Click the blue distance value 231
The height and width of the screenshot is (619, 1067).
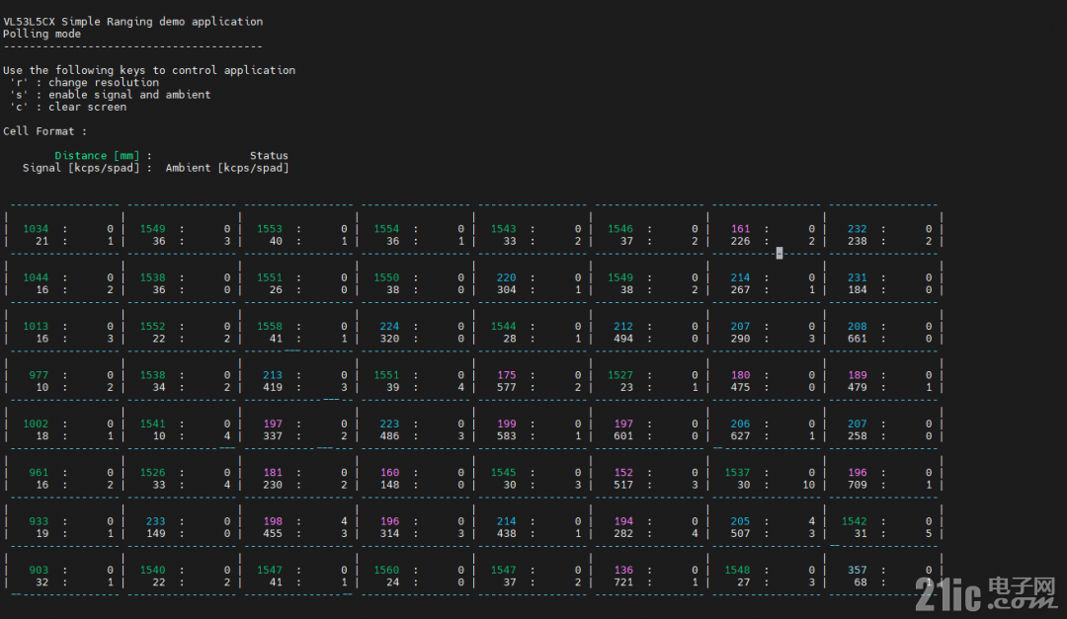click(858, 278)
